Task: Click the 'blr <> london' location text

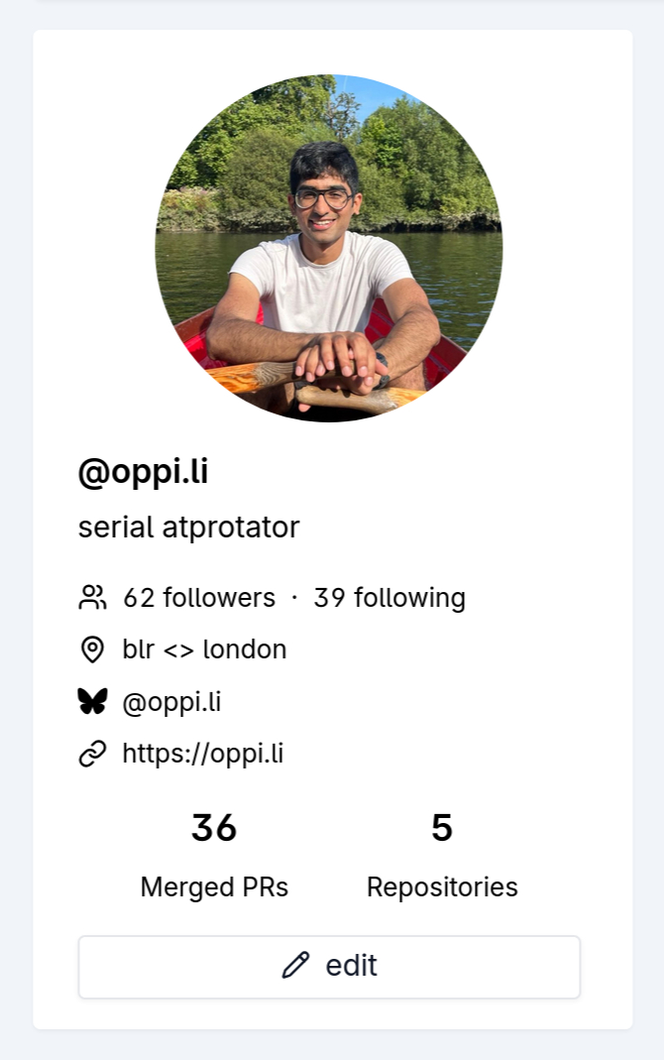Action: coord(204,649)
